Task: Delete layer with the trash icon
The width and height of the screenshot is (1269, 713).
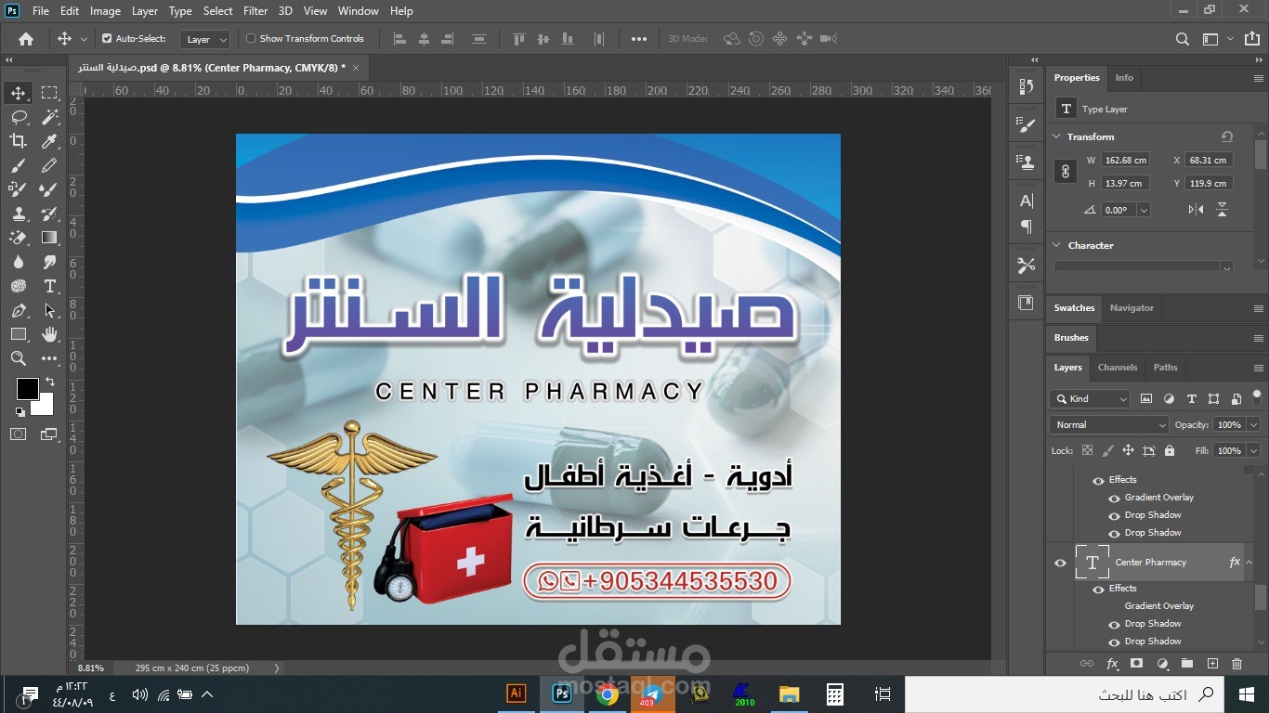Action: 1236,664
